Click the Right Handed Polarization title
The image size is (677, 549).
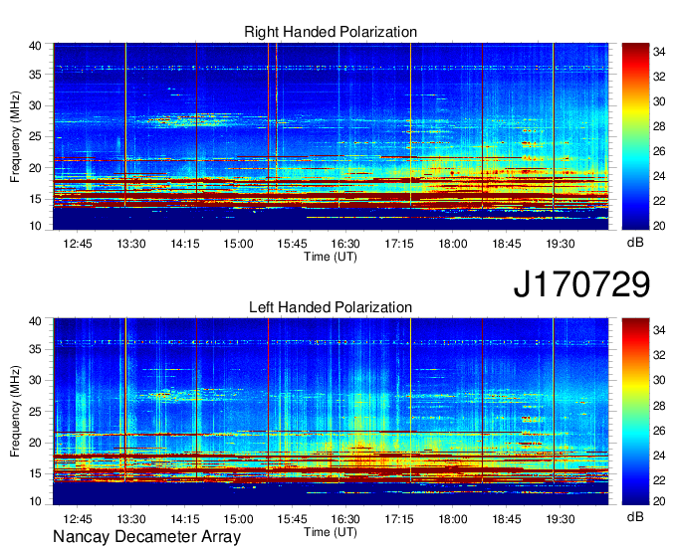pyautogui.click(x=331, y=32)
